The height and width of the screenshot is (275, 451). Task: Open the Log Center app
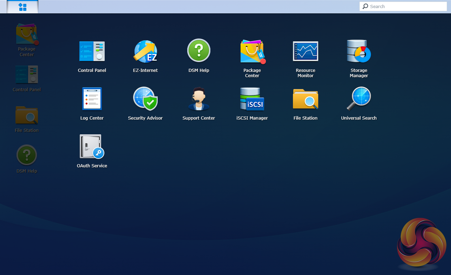coord(92,99)
